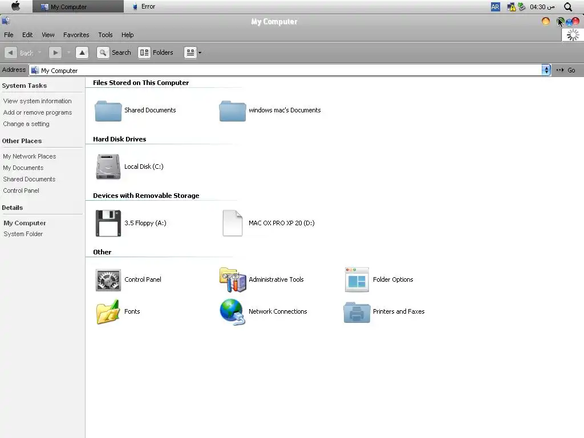Click the My Computer icon in address bar
This screenshot has width=584, height=438.
click(x=35, y=70)
